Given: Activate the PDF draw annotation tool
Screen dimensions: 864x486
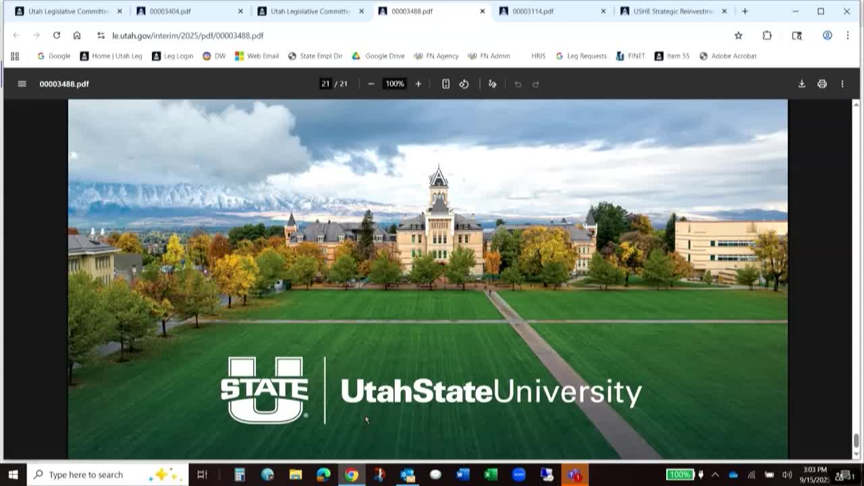Looking at the screenshot, I should point(492,84).
